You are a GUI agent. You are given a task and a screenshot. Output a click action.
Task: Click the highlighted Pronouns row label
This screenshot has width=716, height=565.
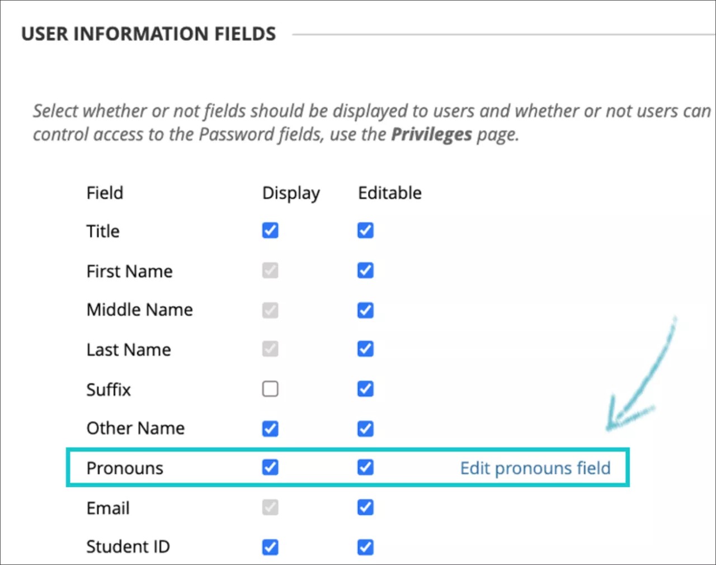coord(125,468)
